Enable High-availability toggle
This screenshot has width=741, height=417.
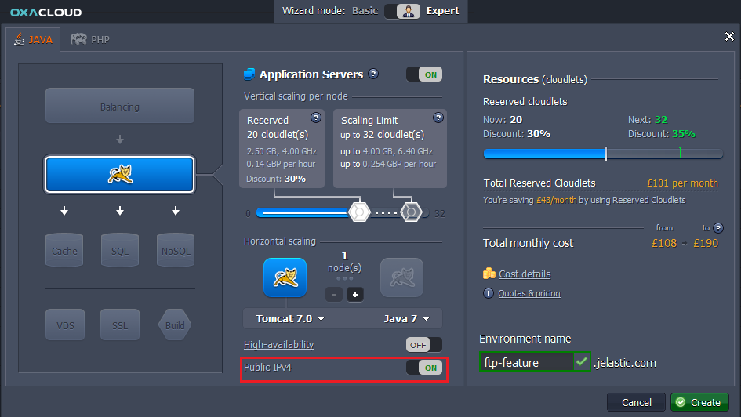tap(424, 345)
